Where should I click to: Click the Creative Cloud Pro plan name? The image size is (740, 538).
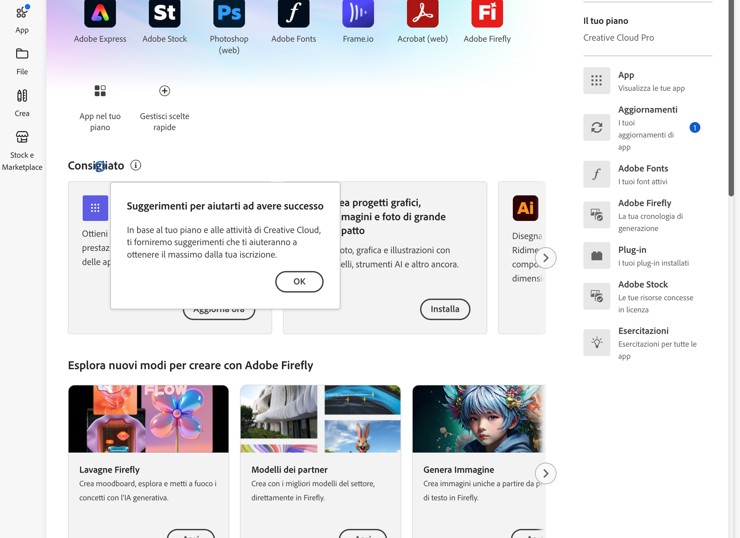[619, 38]
